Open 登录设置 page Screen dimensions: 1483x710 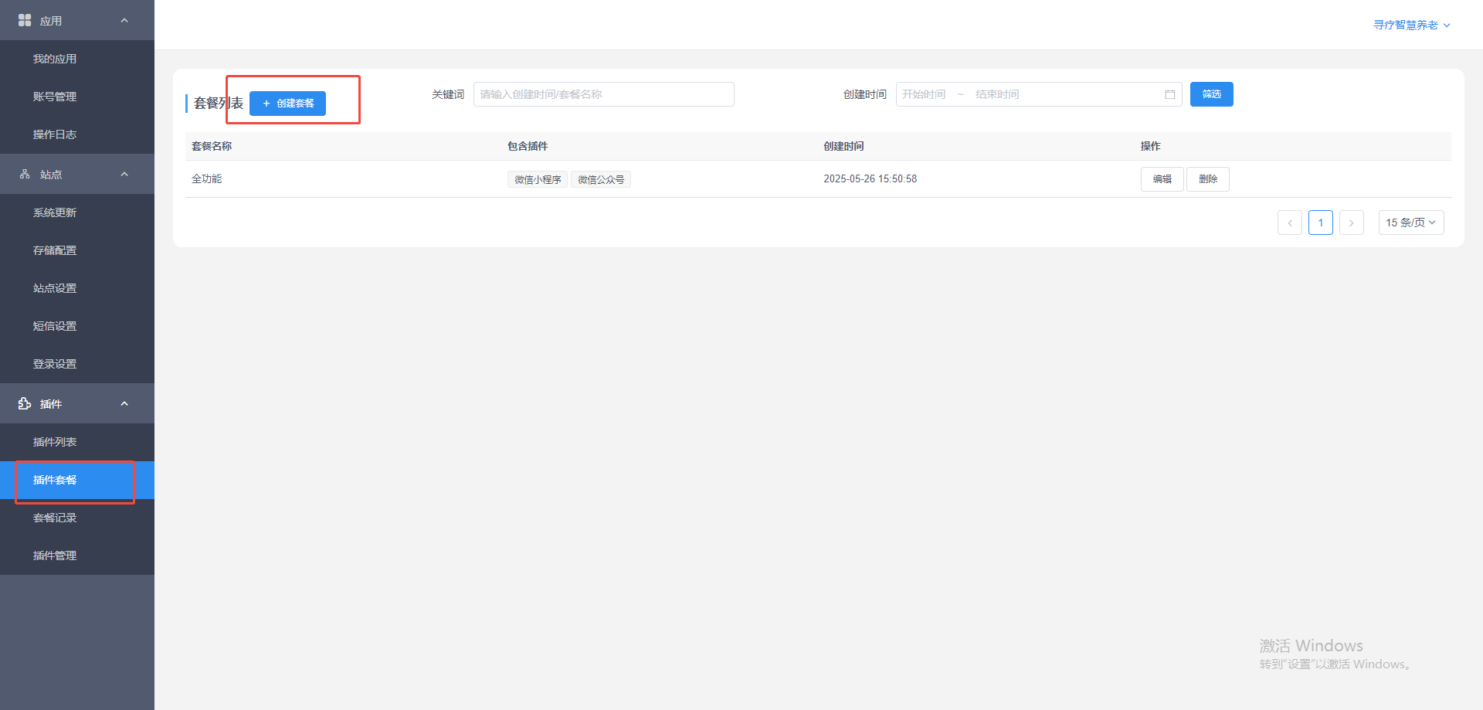(x=77, y=364)
